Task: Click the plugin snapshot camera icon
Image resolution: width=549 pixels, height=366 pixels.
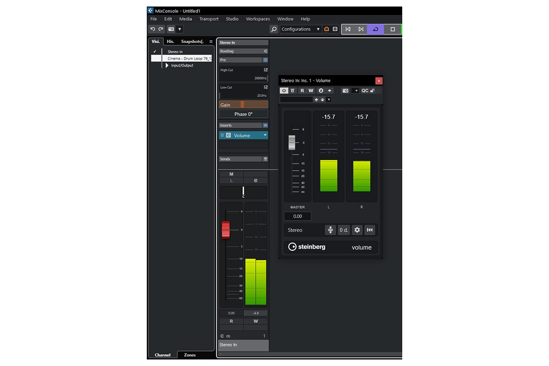Action: tap(345, 91)
